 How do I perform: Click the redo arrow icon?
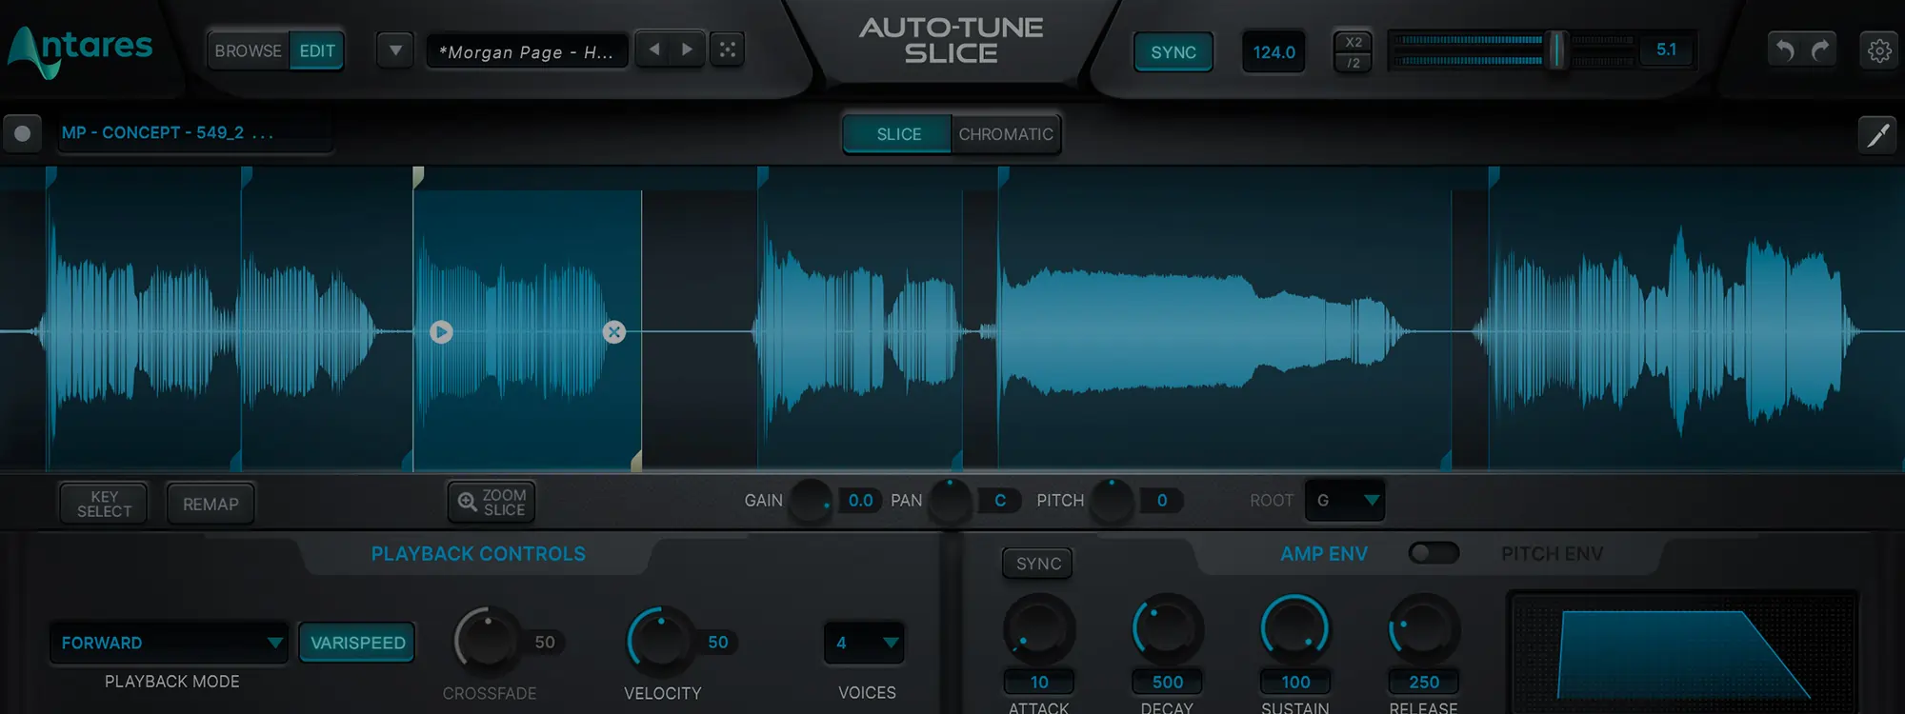[x=1820, y=50]
